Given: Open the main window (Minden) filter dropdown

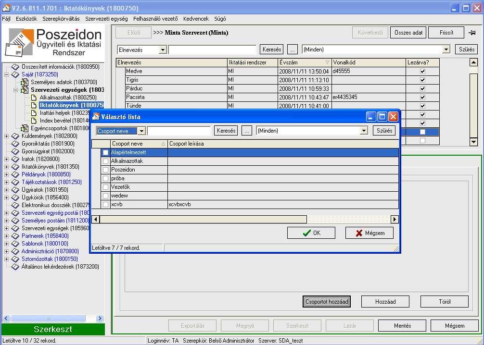Looking at the screenshot, I should click(446, 49).
